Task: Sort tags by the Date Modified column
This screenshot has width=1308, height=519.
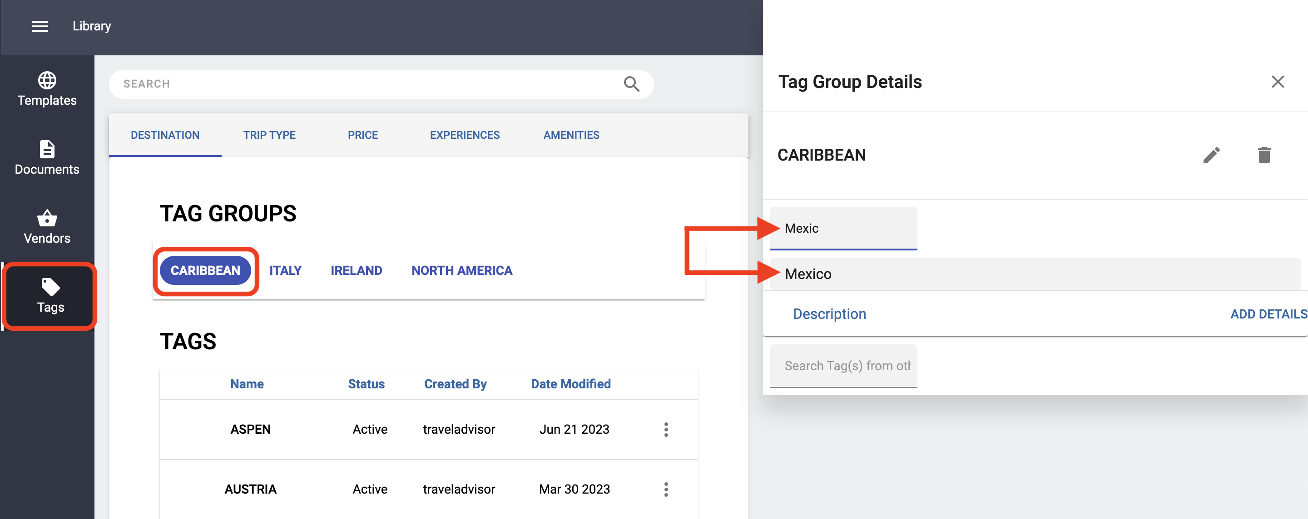Action: (571, 384)
